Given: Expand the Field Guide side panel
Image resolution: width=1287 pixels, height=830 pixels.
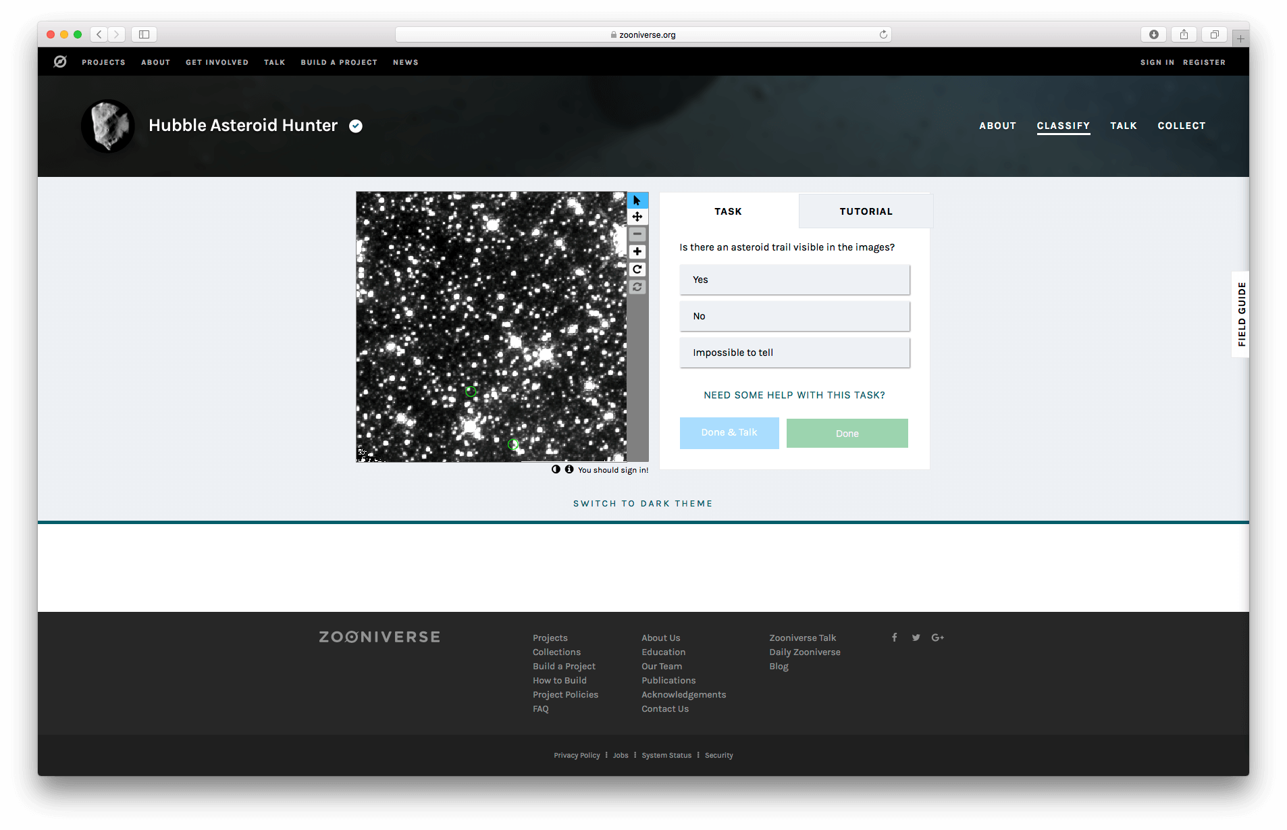Looking at the screenshot, I should tap(1240, 314).
